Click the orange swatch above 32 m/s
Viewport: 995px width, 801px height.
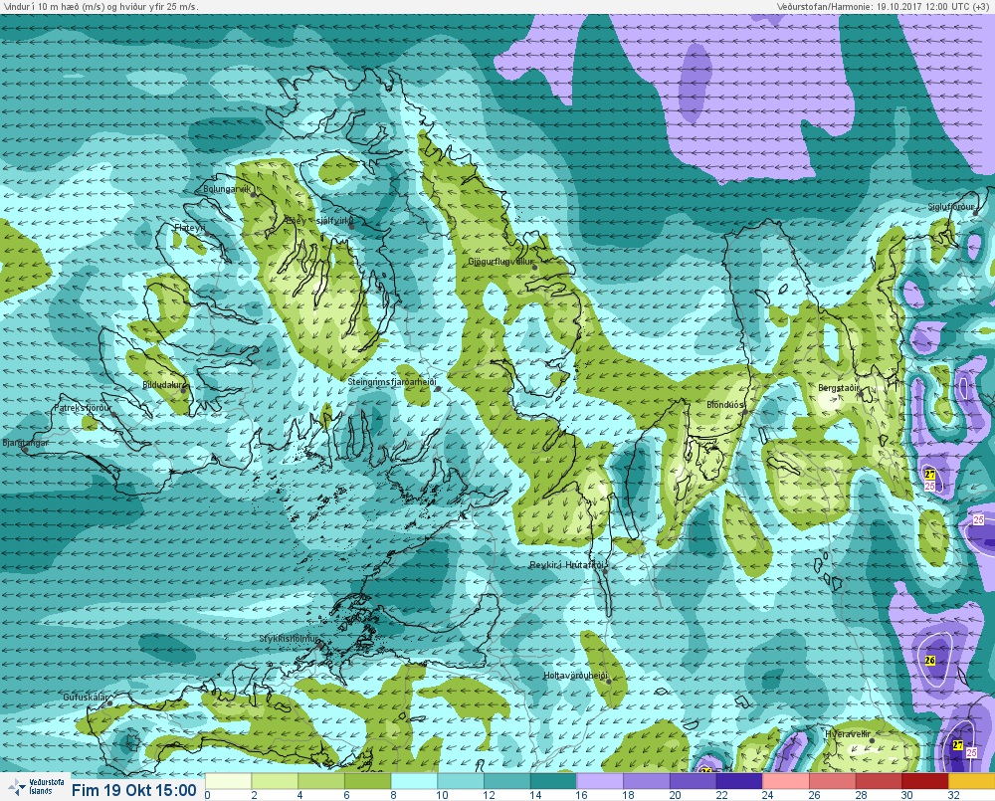click(971, 781)
